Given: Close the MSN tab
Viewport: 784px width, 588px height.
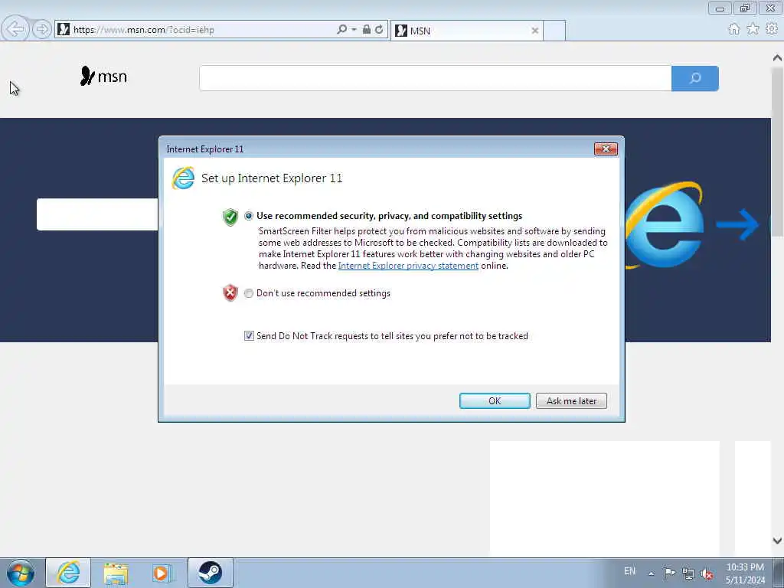Looking at the screenshot, I should (534, 31).
